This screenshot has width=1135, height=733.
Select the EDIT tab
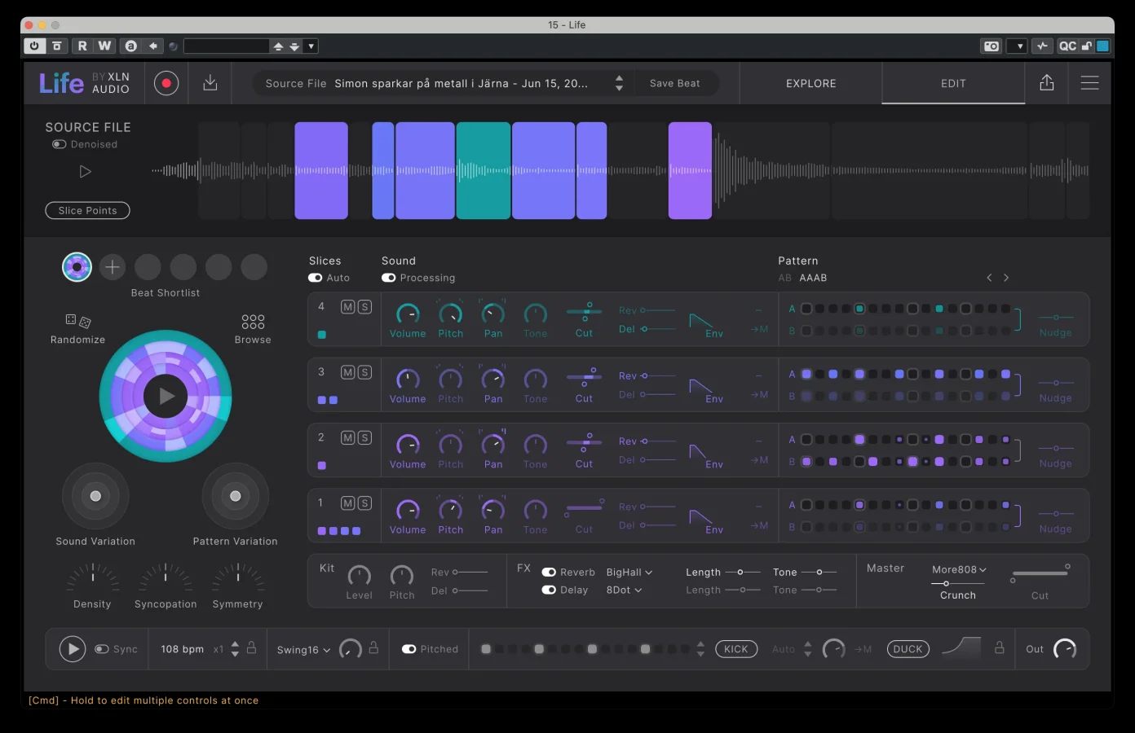[x=952, y=83]
